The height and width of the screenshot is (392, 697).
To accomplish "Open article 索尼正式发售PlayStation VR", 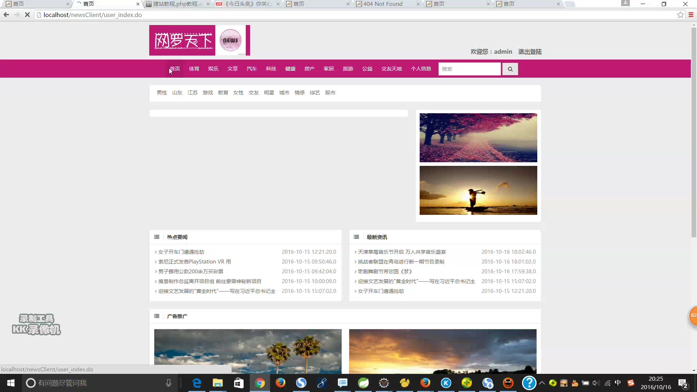I will click(195, 262).
